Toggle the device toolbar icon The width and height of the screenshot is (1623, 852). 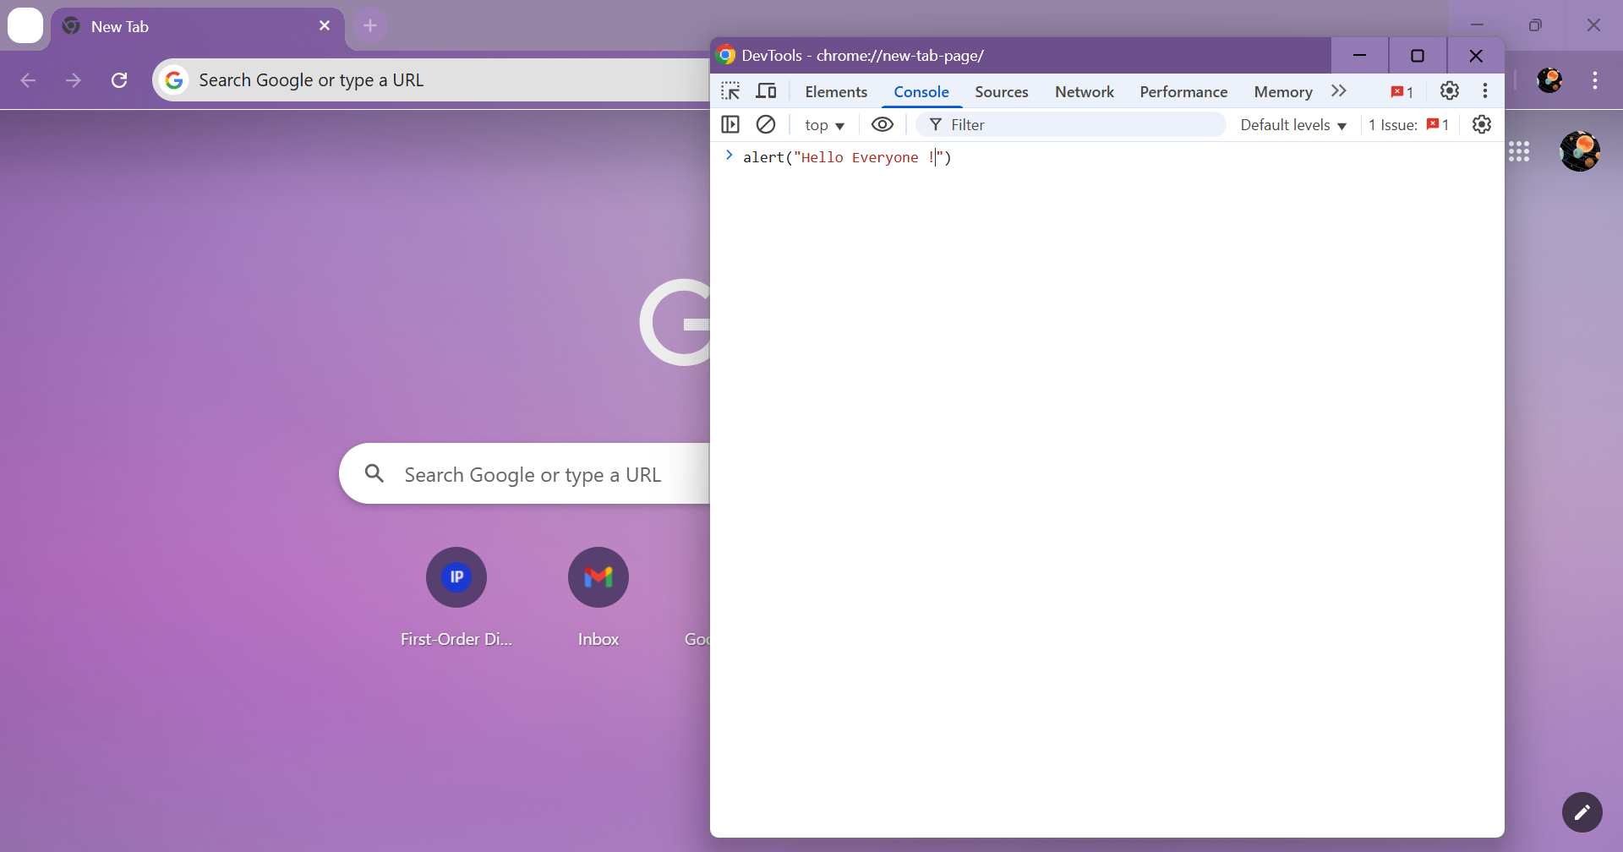click(766, 91)
